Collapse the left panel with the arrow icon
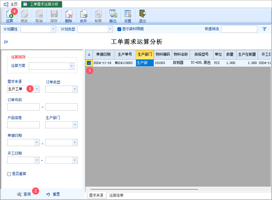 point(6,42)
